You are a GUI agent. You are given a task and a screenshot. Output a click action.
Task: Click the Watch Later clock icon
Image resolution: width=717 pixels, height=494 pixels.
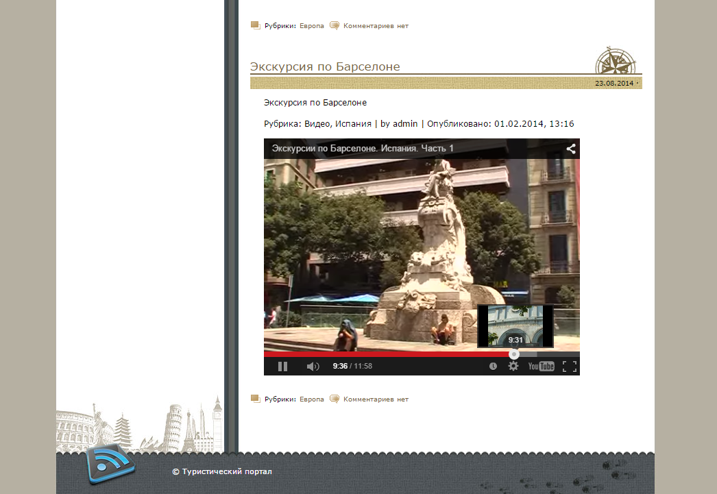(x=493, y=366)
